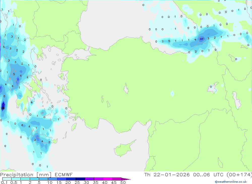Select the 2–5 mm legend color swatch
Image resolution: width=252 pixels, height=184 pixels.
(34, 179)
